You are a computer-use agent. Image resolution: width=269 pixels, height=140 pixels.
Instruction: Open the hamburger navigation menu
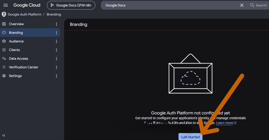(x=5, y=5)
